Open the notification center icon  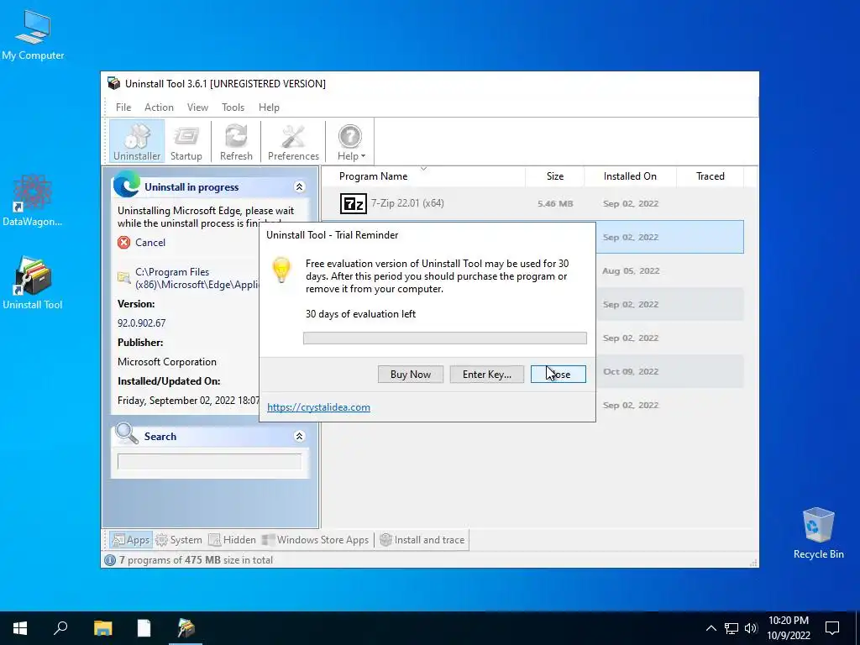(832, 628)
